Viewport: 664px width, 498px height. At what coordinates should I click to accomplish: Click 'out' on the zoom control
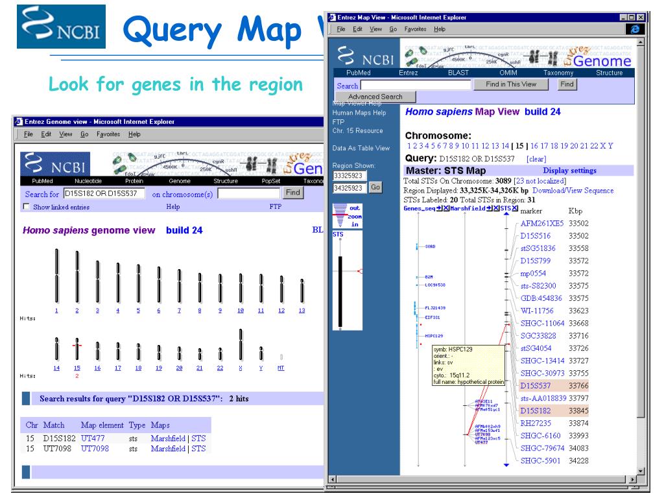coord(355,208)
